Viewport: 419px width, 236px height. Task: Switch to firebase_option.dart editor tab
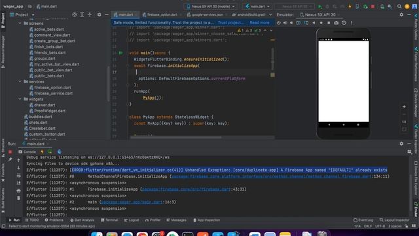tap(160, 14)
